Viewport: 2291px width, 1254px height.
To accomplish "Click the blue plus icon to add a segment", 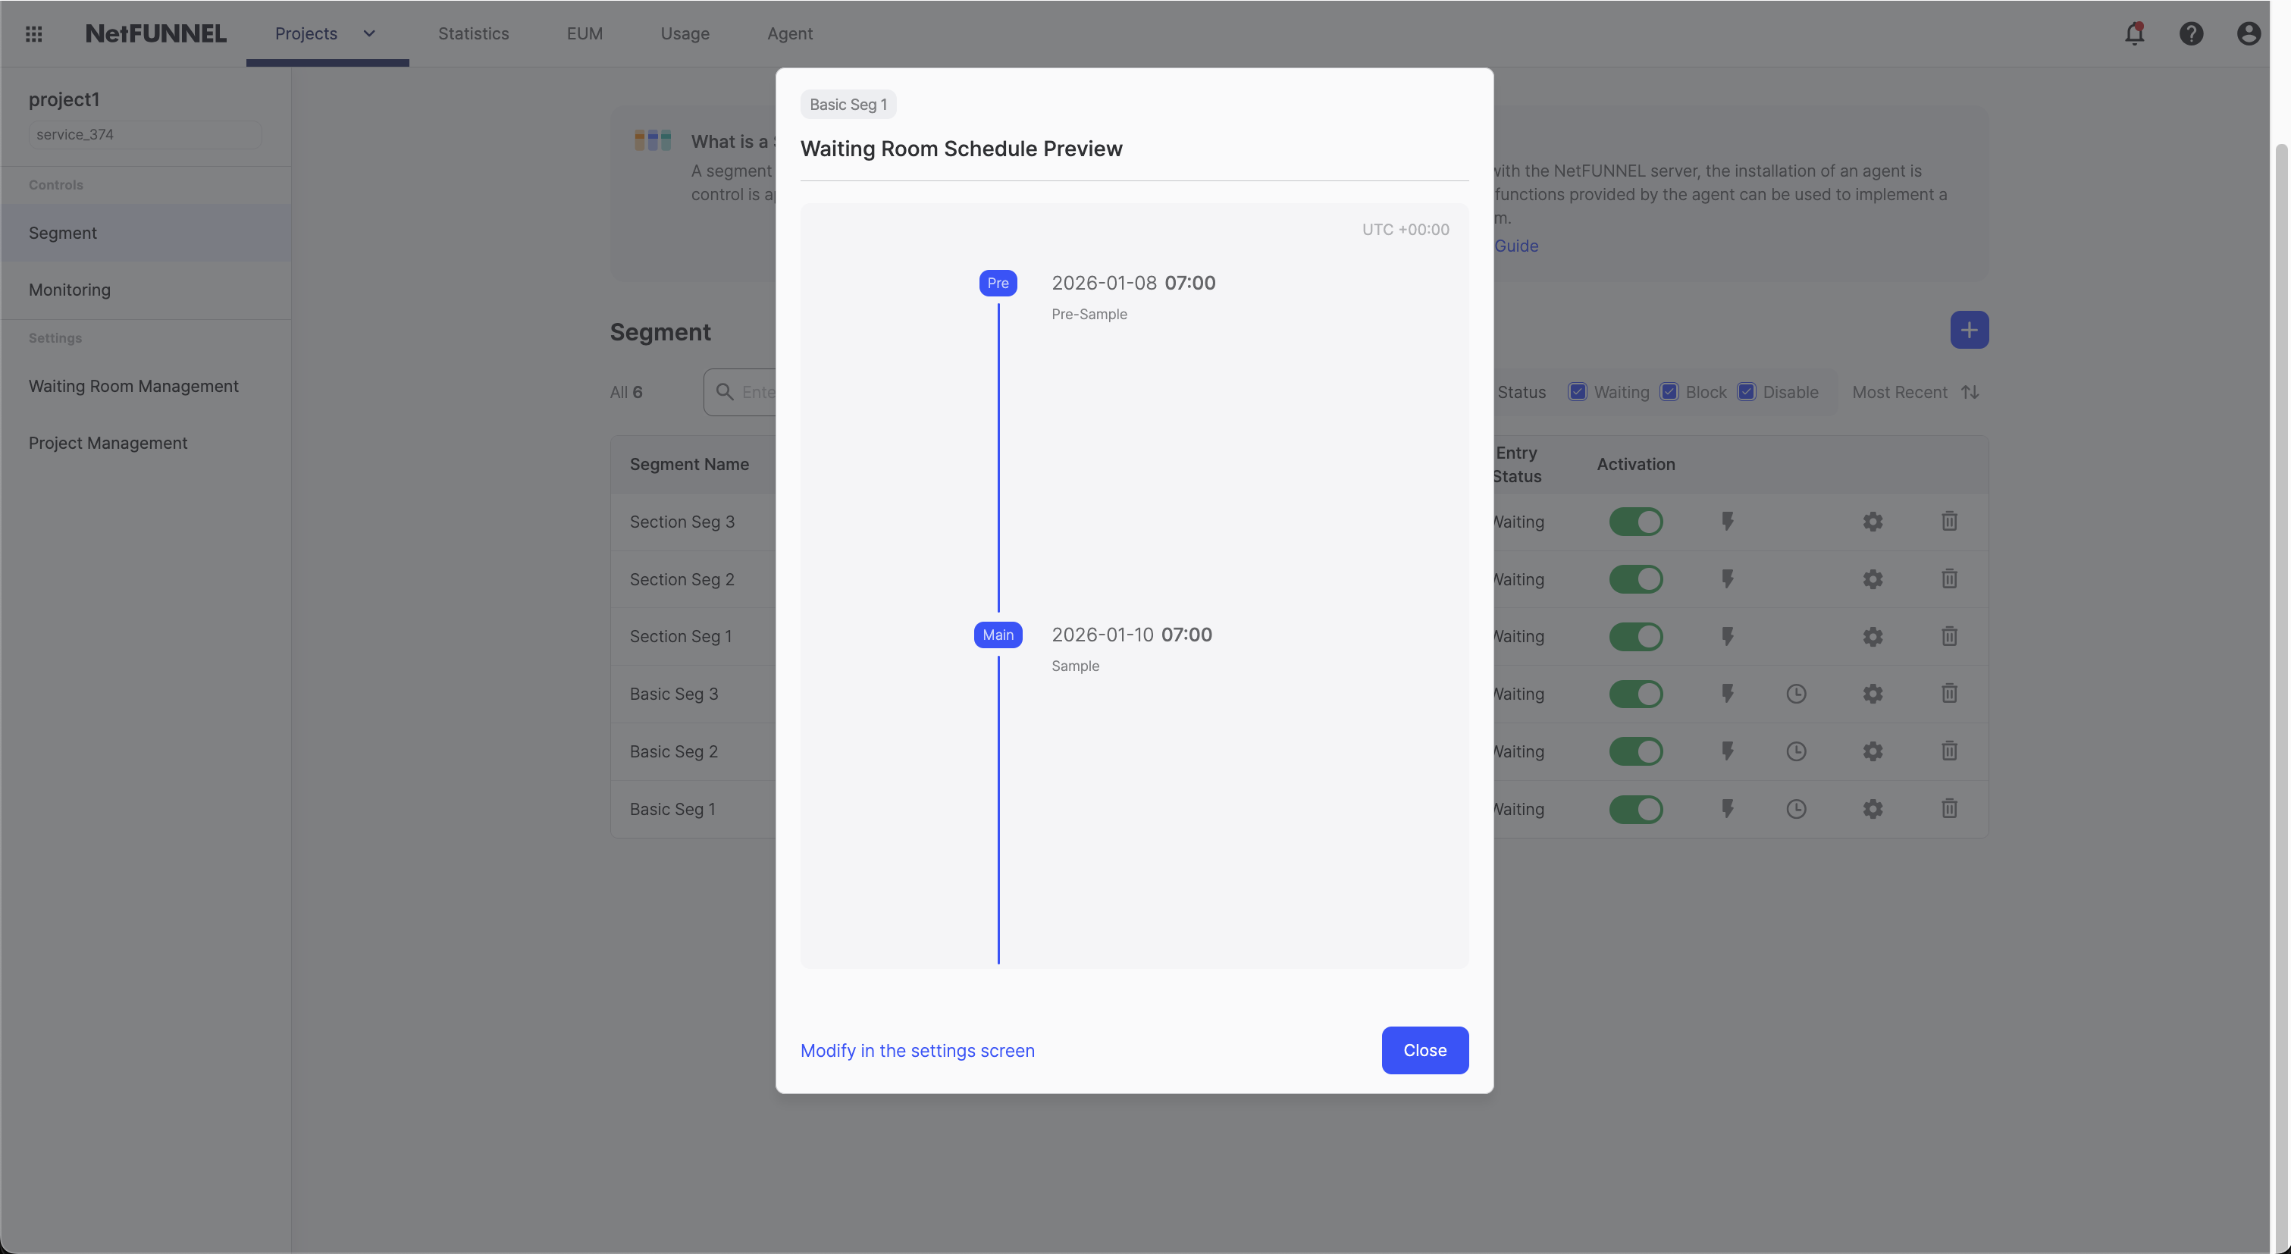I will tap(1969, 329).
